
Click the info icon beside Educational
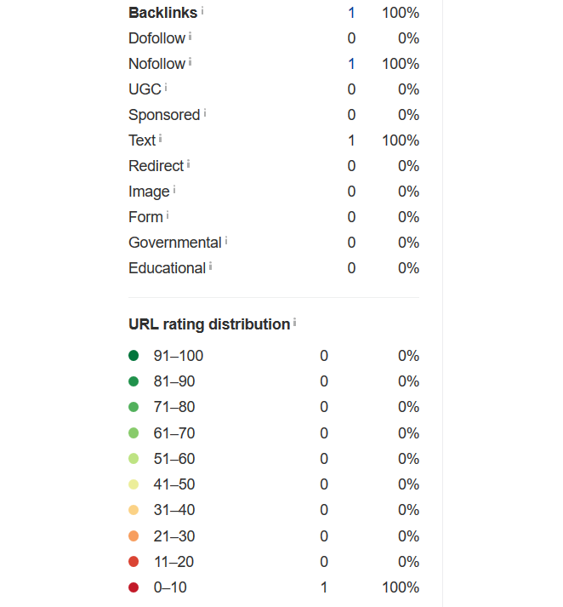tap(210, 266)
